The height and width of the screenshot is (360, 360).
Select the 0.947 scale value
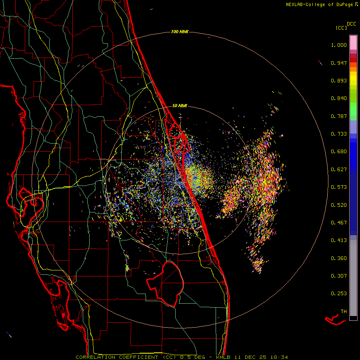coord(339,63)
